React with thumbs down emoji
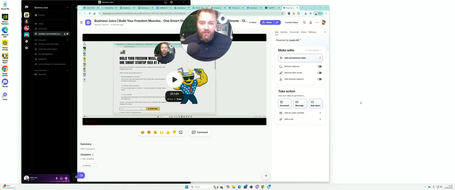This screenshot has width=455, height=190. (x=174, y=132)
